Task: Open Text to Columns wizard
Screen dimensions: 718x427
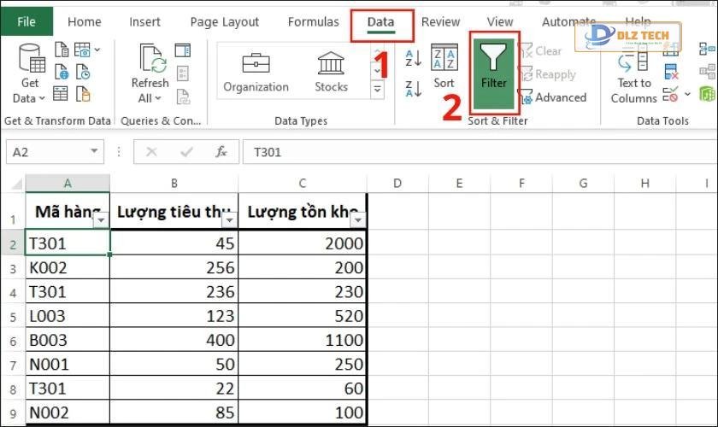Action: (x=633, y=75)
